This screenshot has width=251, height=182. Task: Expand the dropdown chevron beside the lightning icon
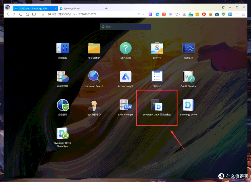click(143, 14)
